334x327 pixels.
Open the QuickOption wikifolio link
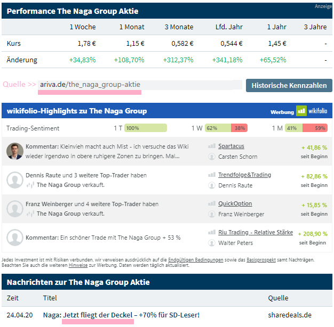pos(235,203)
